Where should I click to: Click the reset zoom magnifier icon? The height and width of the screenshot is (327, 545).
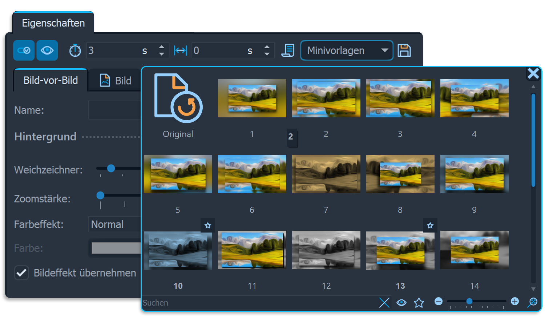pyautogui.click(x=532, y=302)
